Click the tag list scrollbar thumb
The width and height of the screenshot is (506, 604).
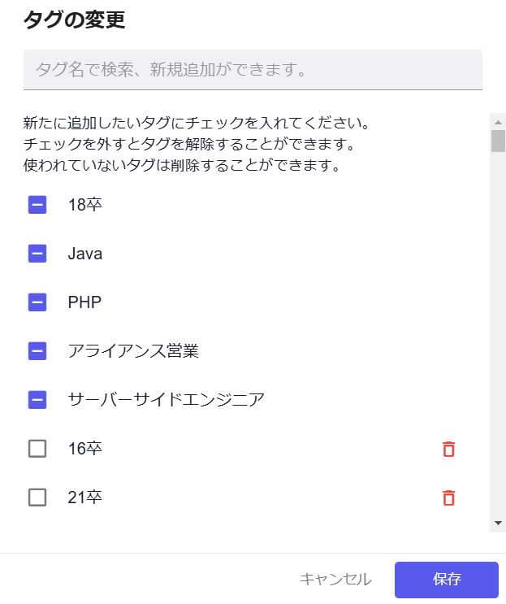coord(498,141)
